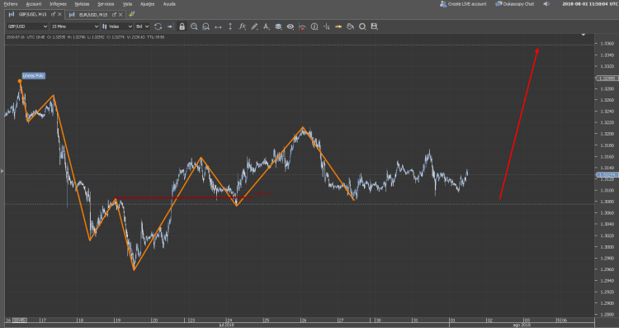619x328 pixels.
Task: Click the refresh chart icon
Action: 158,26
